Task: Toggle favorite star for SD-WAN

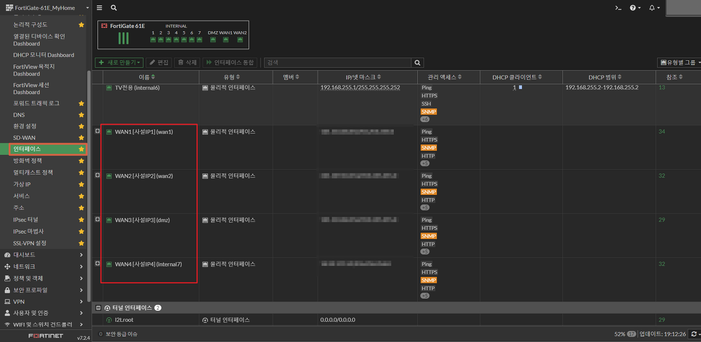Action: pos(81,138)
